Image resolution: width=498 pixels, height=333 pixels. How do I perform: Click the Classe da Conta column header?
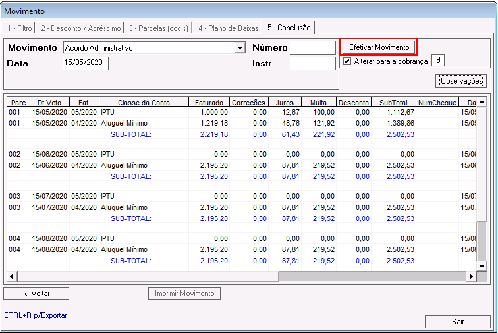144,103
